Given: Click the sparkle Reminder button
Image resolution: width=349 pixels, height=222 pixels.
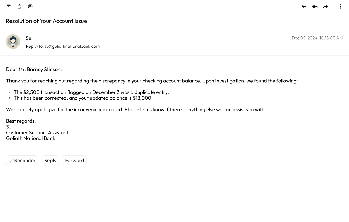Looking at the screenshot, I should point(22,160).
